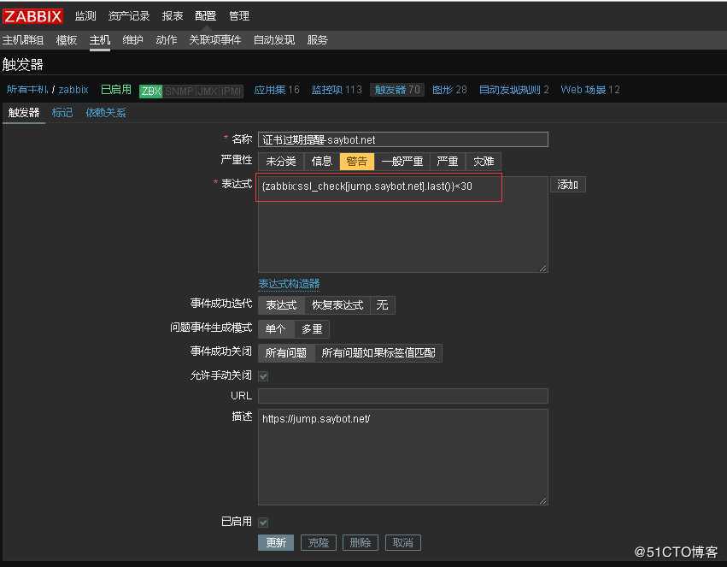Set severity to 信息
The height and width of the screenshot is (567, 727).
(x=322, y=162)
